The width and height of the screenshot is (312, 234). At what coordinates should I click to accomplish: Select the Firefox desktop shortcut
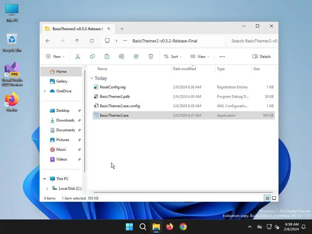[12, 102]
